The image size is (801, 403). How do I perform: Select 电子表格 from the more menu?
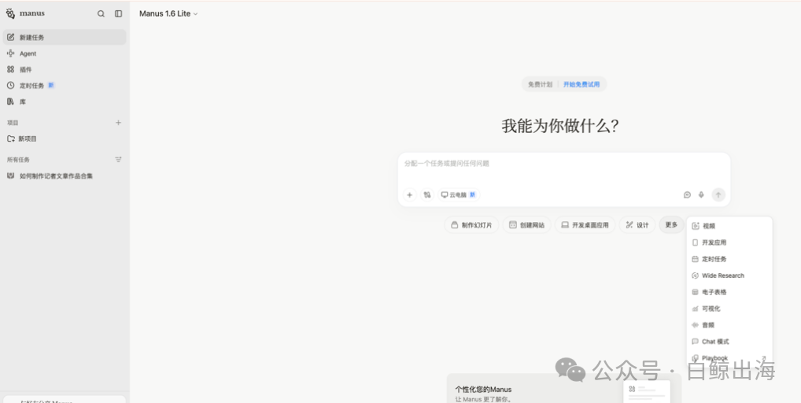click(x=729, y=292)
